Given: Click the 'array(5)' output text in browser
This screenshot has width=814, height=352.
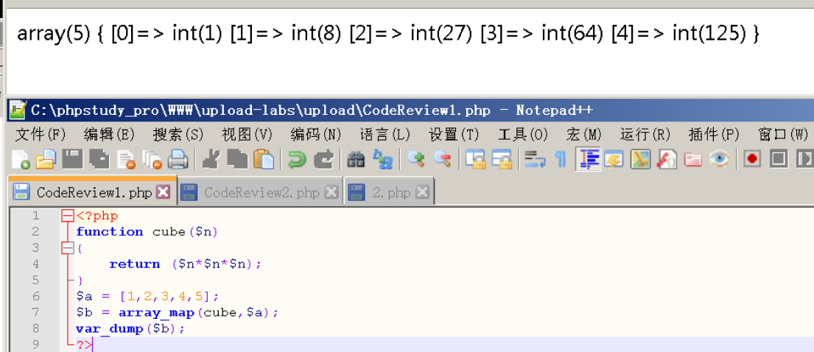Looking at the screenshot, I should tap(55, 35).
